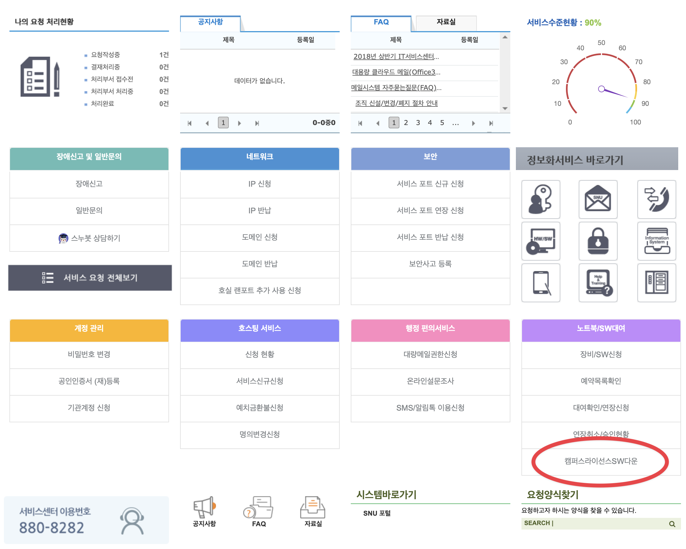Viewport: 686px width, 549px height.
Task: Open 기관계정 신청 item
Action: point(89,408)
